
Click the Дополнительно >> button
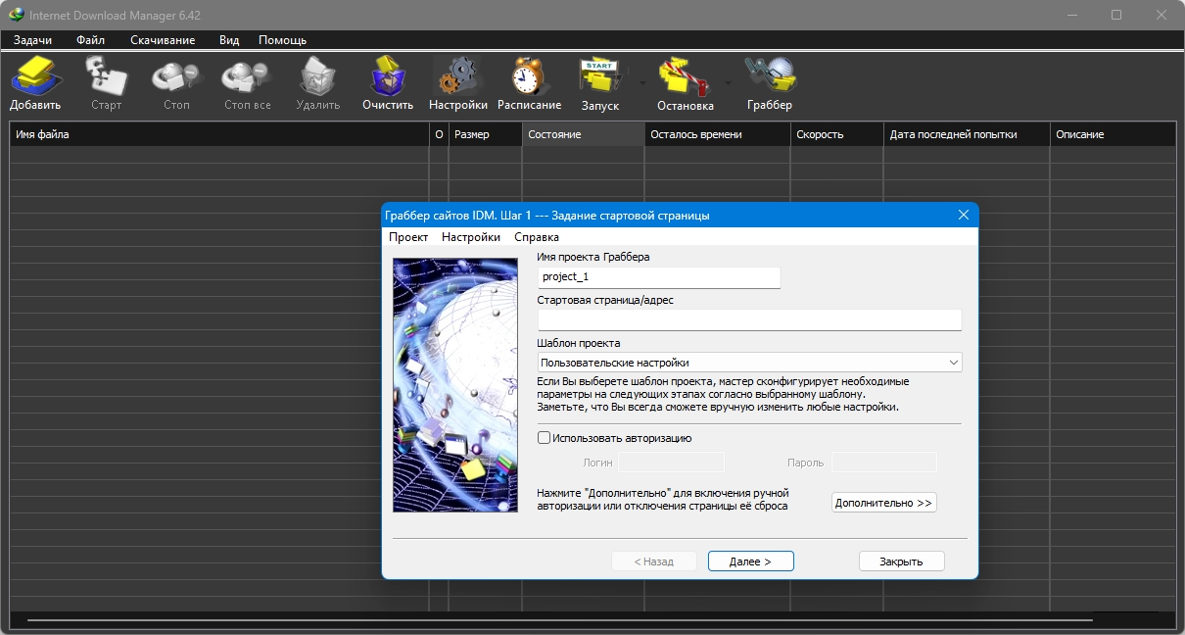tap(883, 503)
